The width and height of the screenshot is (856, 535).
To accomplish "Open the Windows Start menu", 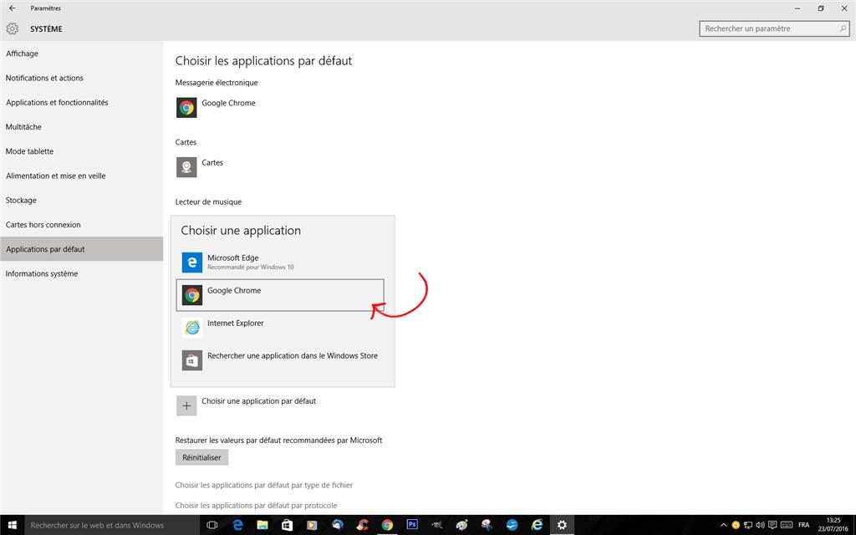I will pyautogui.click(x=12, y=525).
